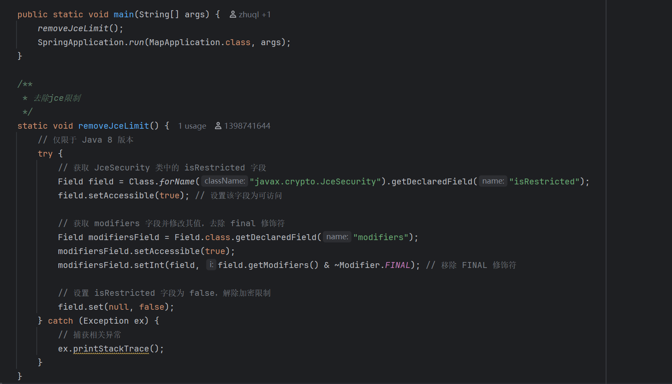Click the "isRestricted" string literal
672x384 pixels.
pos(544,182)
